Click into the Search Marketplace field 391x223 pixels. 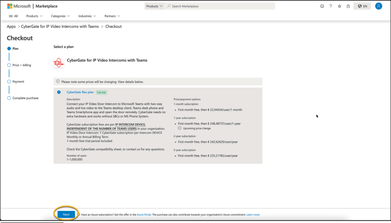coord(220,6)
